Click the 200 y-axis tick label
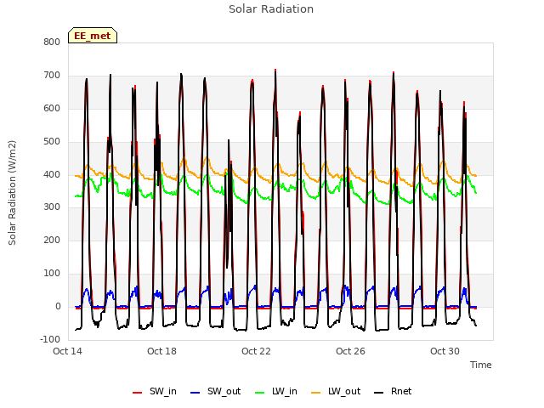544x408 pixels. pos(52,240)
